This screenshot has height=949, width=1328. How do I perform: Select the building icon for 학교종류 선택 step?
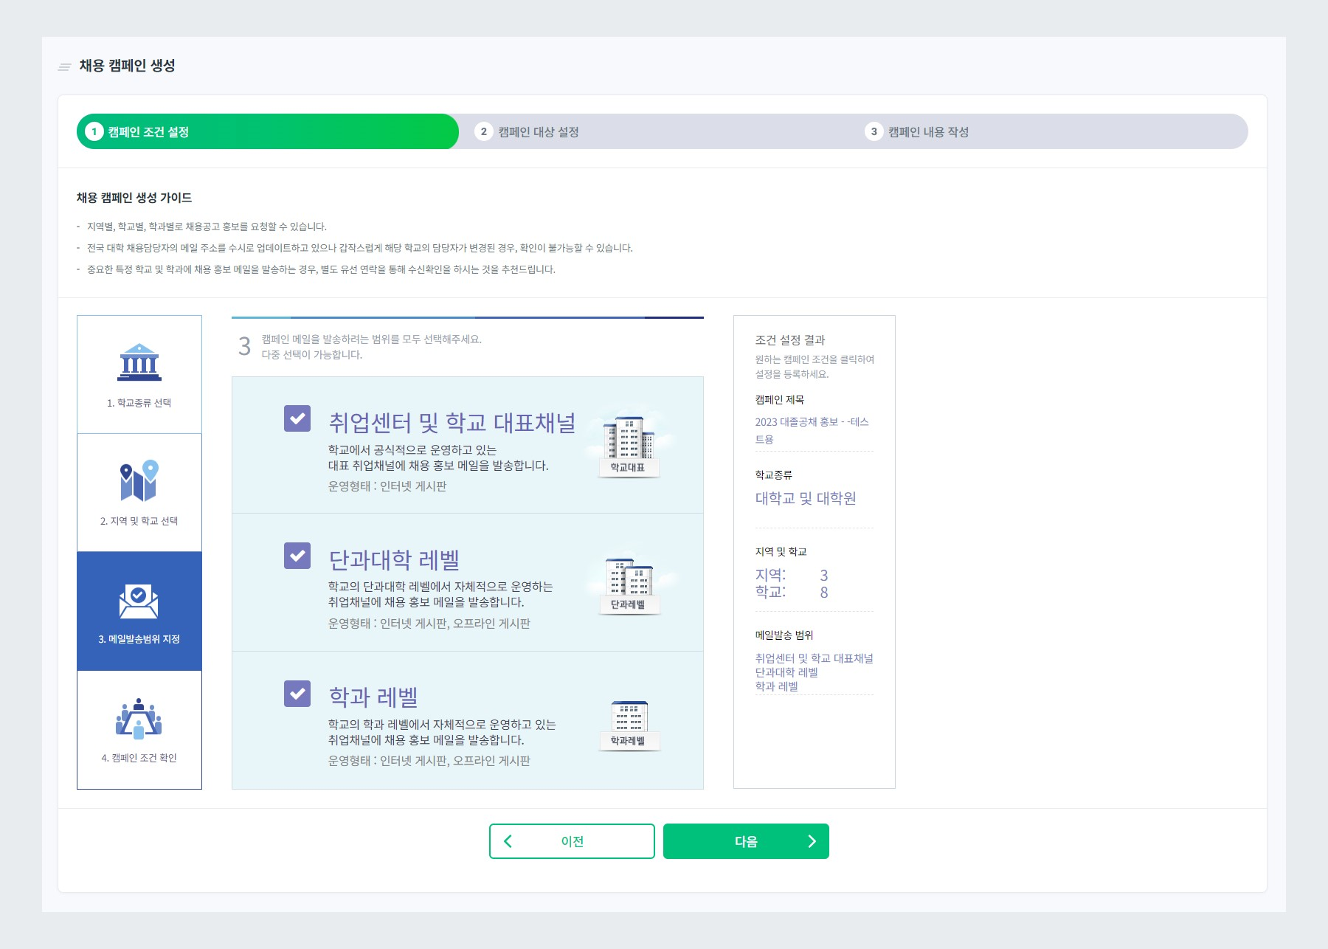point(139,363)
